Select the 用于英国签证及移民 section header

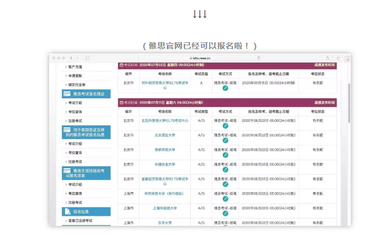coord(86,132)
